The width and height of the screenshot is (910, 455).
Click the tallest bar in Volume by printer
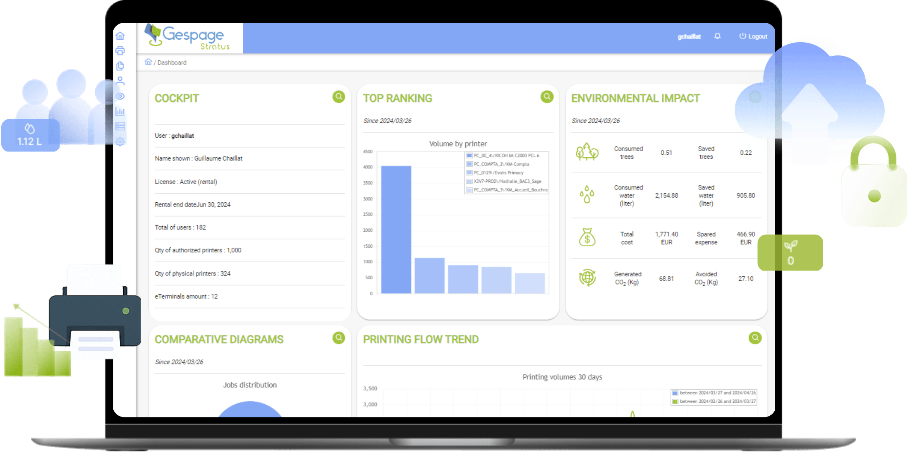(396, 230)
